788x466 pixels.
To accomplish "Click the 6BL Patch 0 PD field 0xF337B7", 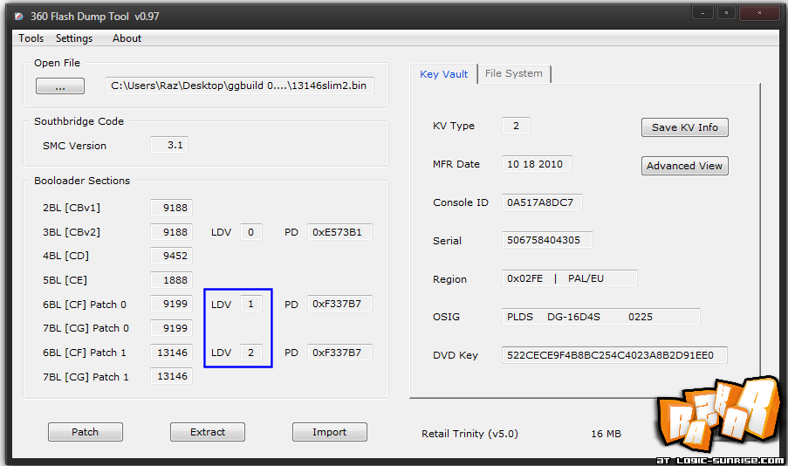I will tap(339, 304).
